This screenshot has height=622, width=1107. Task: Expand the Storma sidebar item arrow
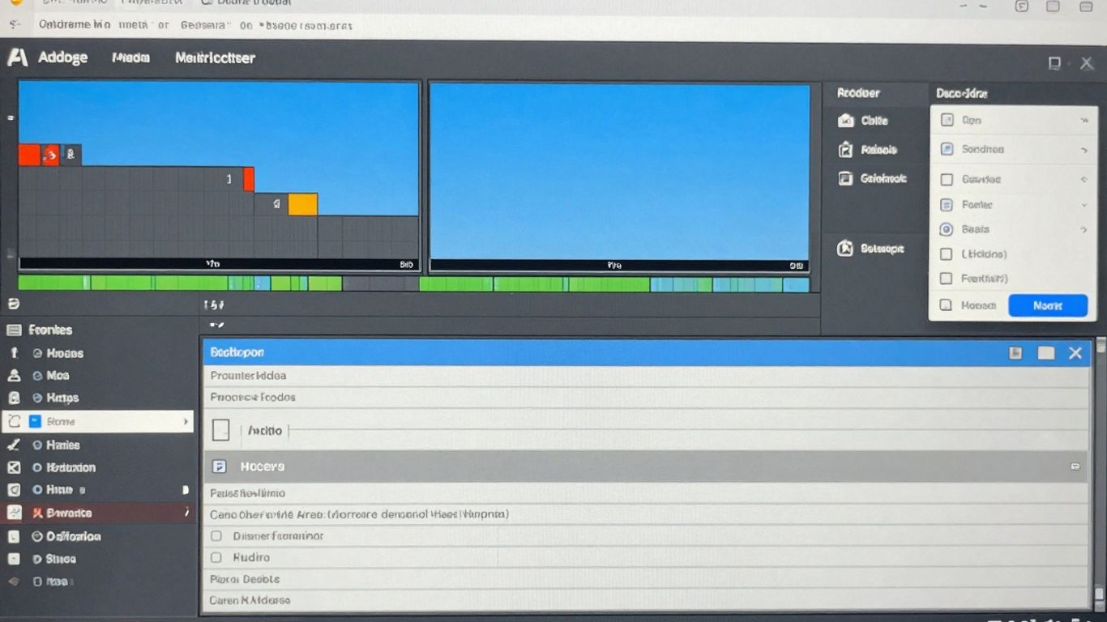(186, 420)
